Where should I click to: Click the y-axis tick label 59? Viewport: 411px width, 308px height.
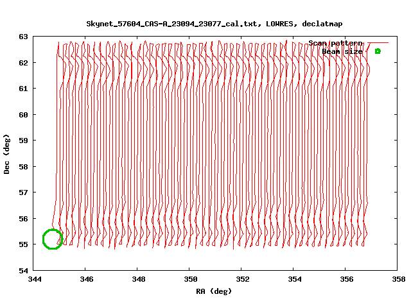pos(23,141)
